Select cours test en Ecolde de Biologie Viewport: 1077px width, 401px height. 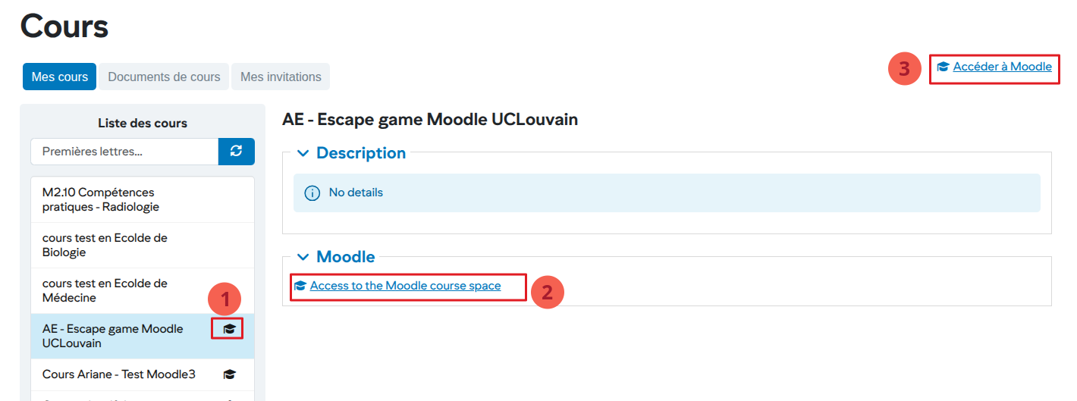point(105,245)
